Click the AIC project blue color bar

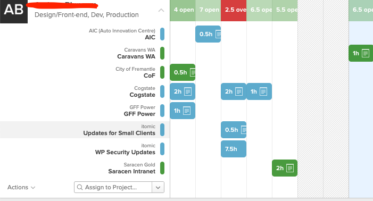pyautogui.click(x=162, y=34)
